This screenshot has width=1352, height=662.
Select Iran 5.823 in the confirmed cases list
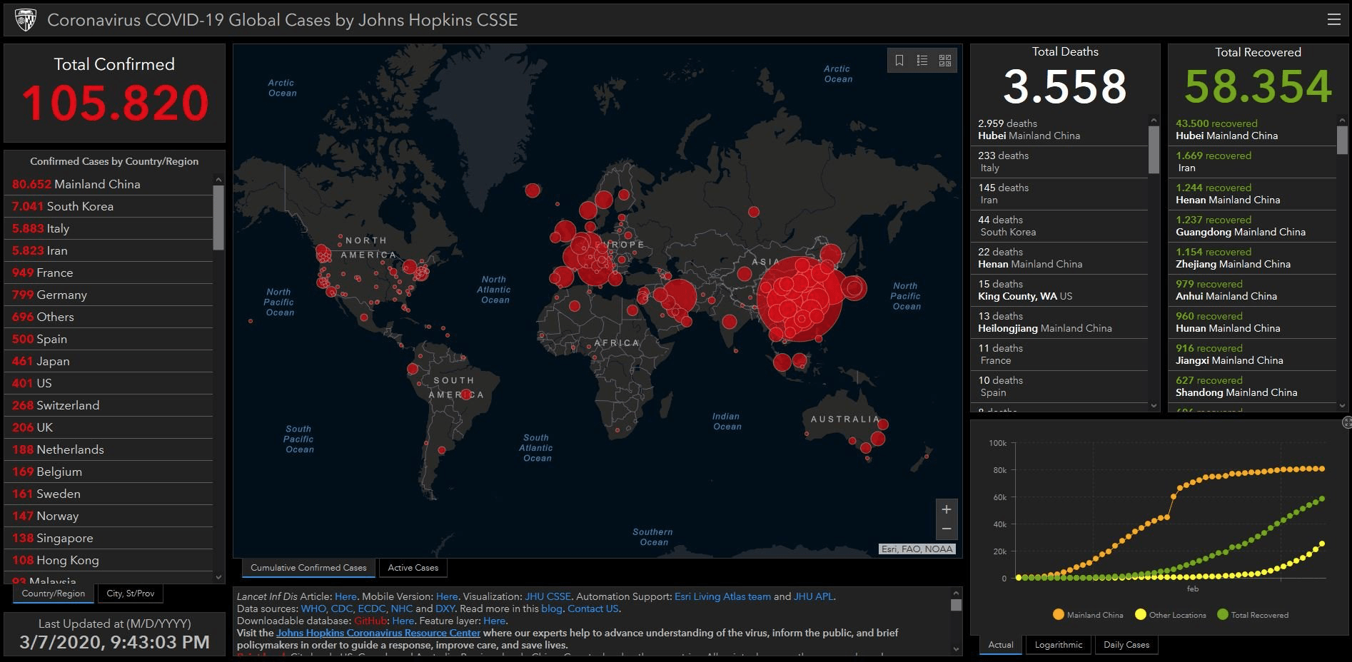[x=109, y=250]
